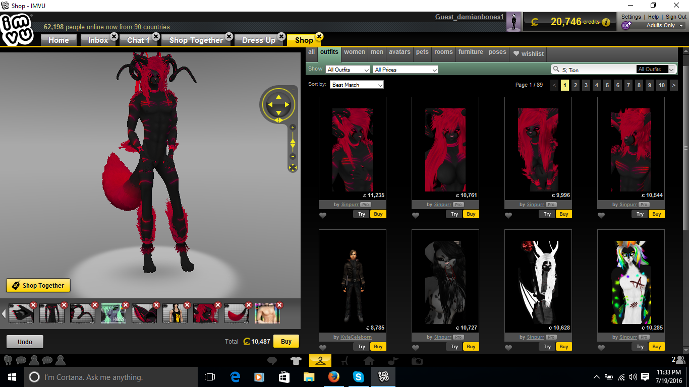Click the avatar picture next to username
The width and height of the screenshot is (689, 387).
coord(513,22)
